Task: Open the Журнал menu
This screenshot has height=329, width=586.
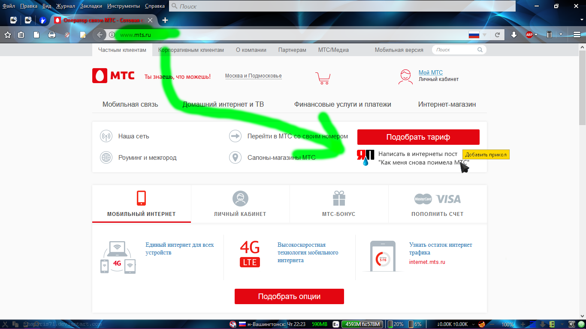Action: [66, 6]
